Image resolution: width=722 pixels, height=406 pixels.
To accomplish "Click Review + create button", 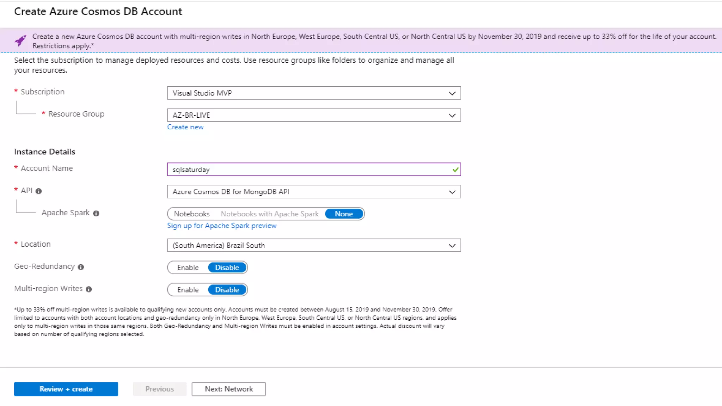I will [x=66, y=389].
